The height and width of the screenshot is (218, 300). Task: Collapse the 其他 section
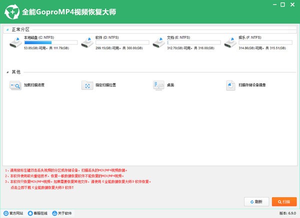7,72
